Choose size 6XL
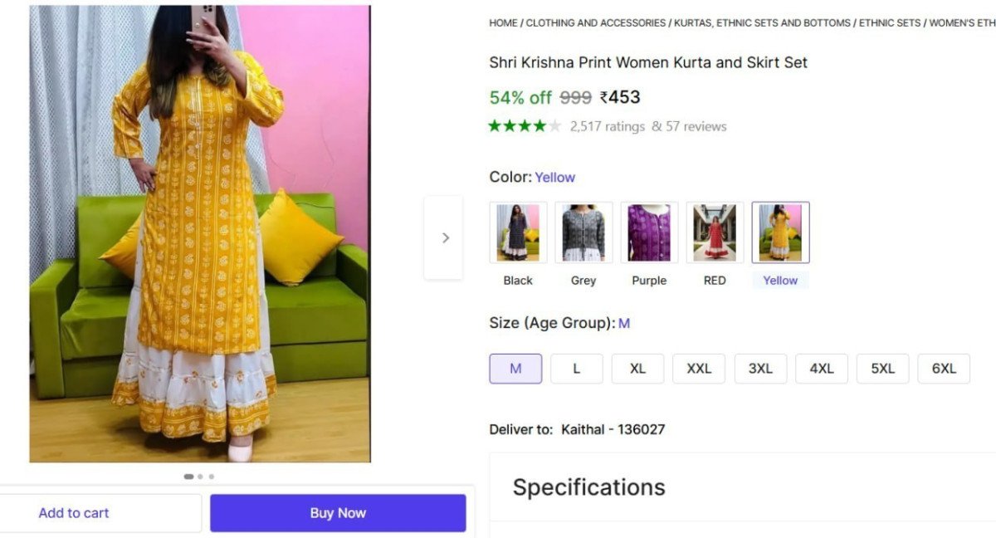Viewport: 996px width, 538px height. [944, 369]
